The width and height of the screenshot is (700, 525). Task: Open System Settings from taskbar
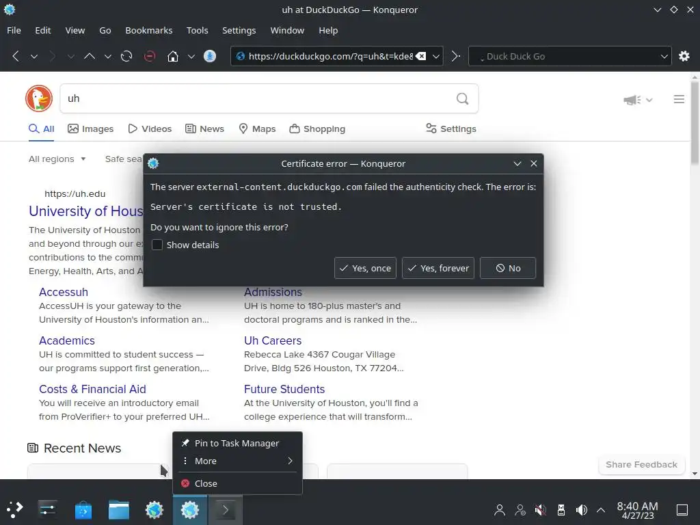click(47, 509)
